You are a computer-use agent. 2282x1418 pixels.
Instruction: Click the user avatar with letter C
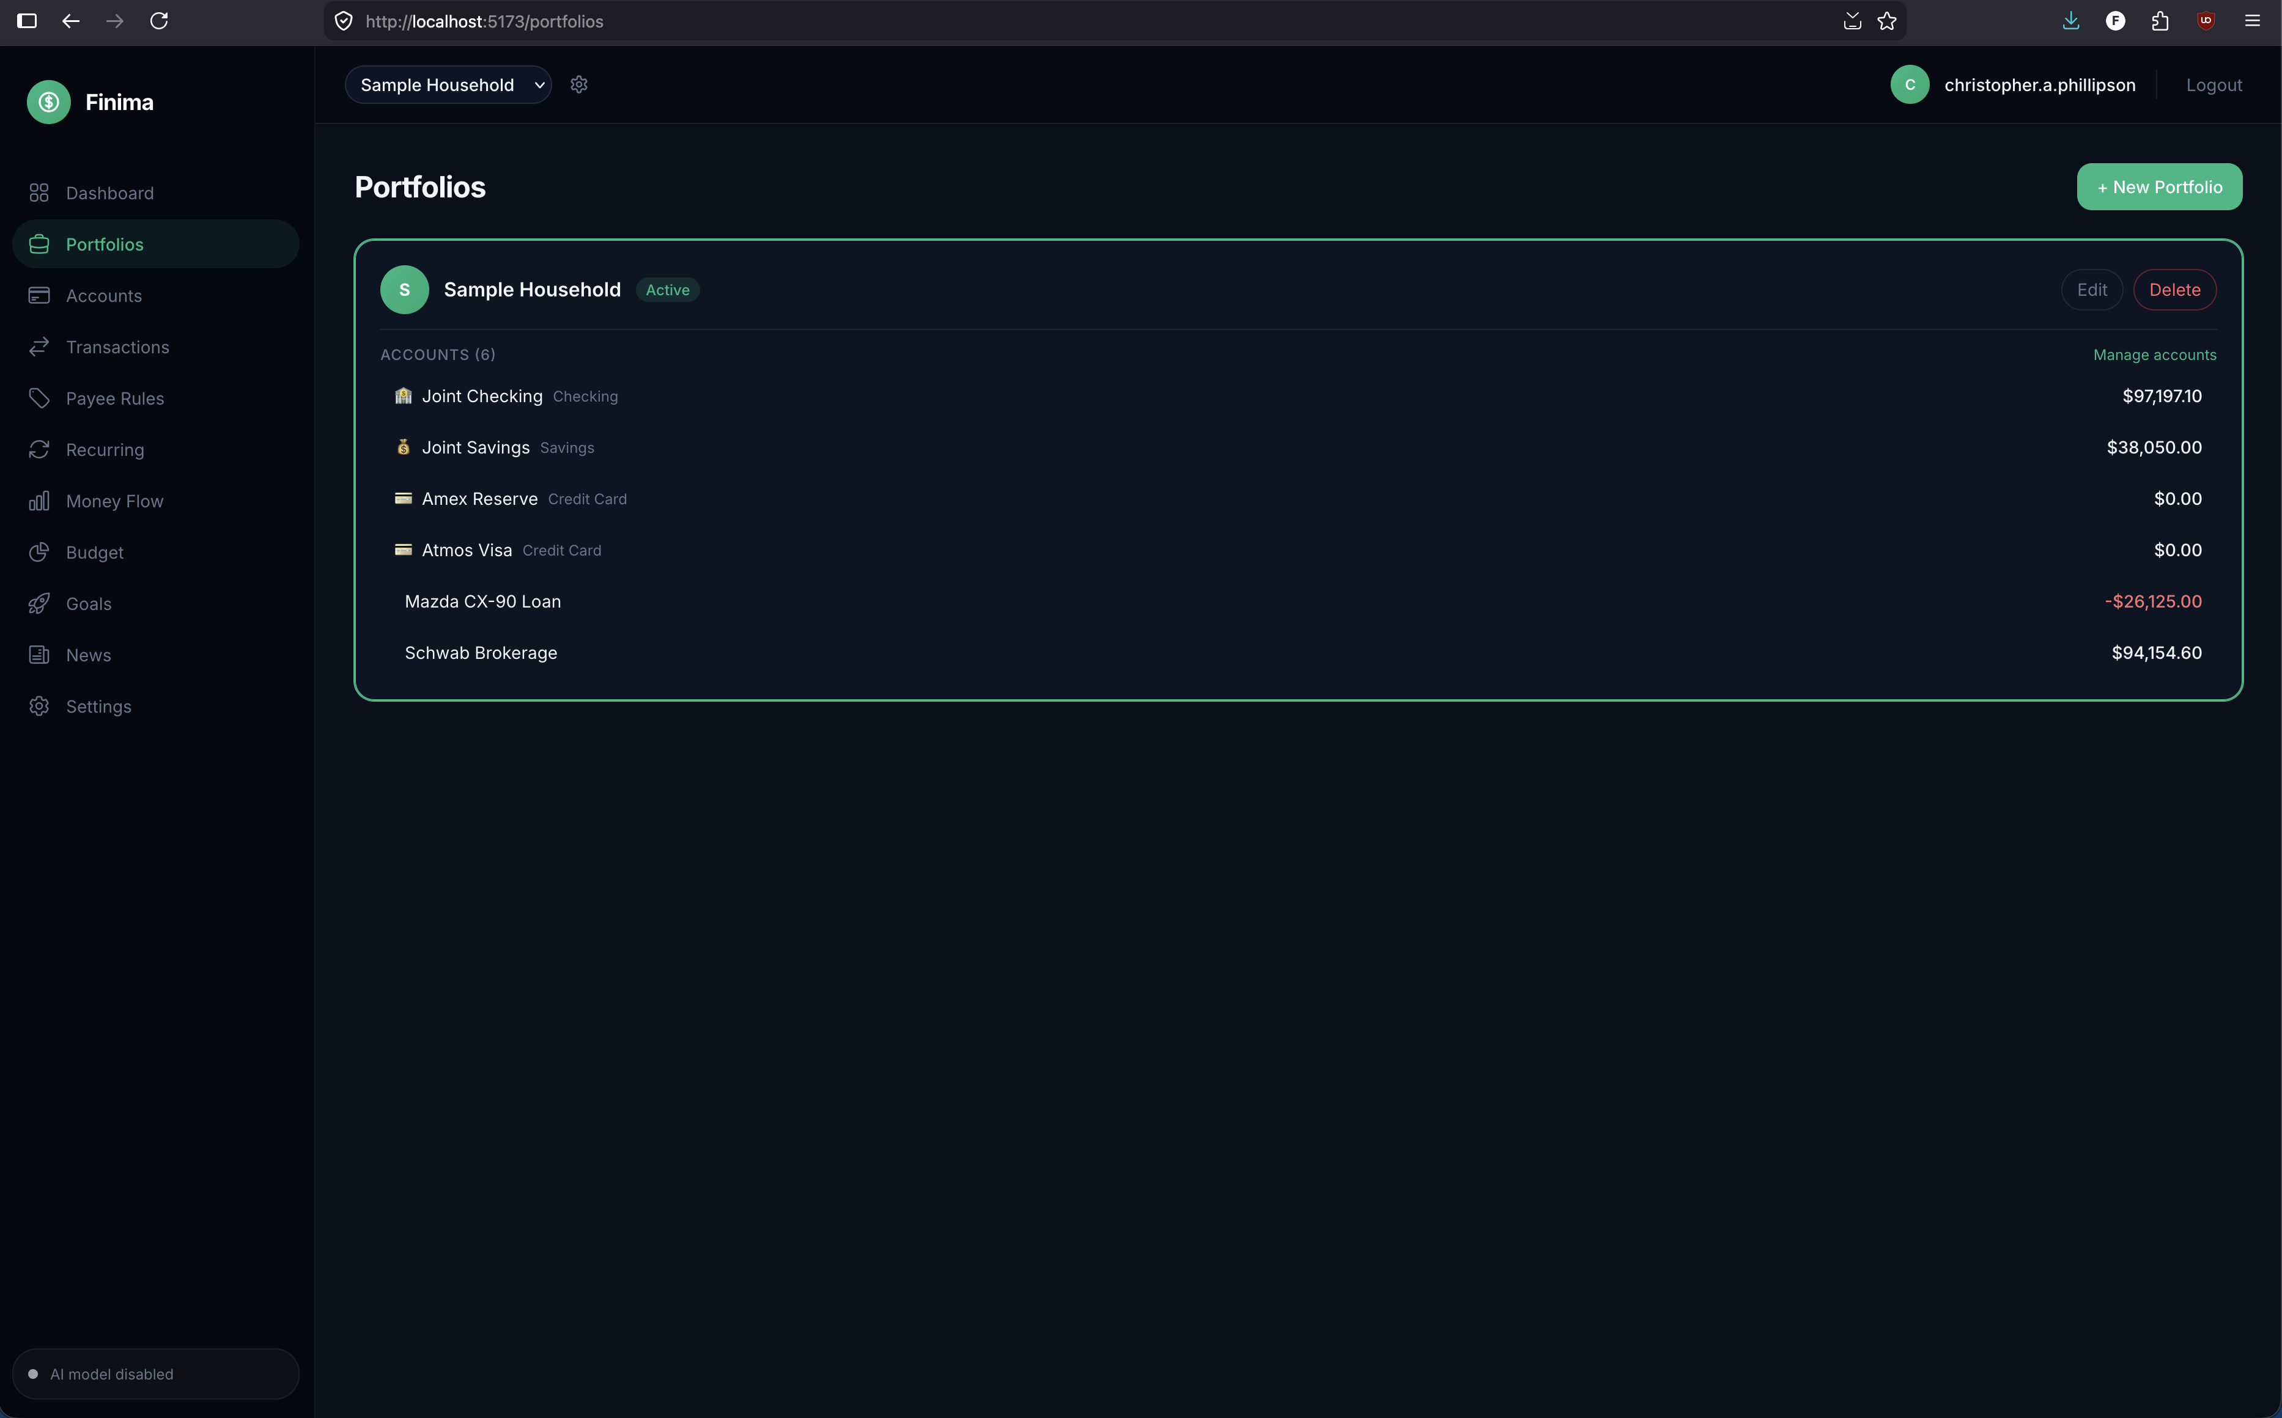(x=1910, y=84)
